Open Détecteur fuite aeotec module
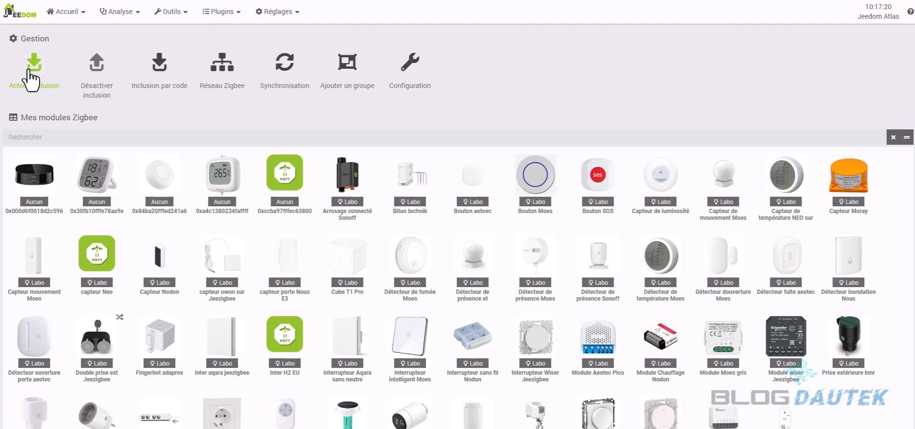This screenshot has width=915, height=429. coord(786,265)
